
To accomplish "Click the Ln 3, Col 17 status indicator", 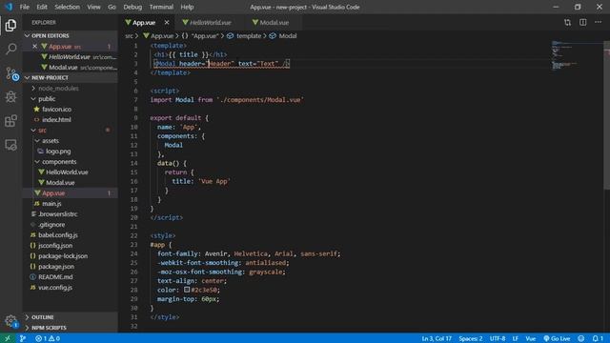I will tap(437, 339).
